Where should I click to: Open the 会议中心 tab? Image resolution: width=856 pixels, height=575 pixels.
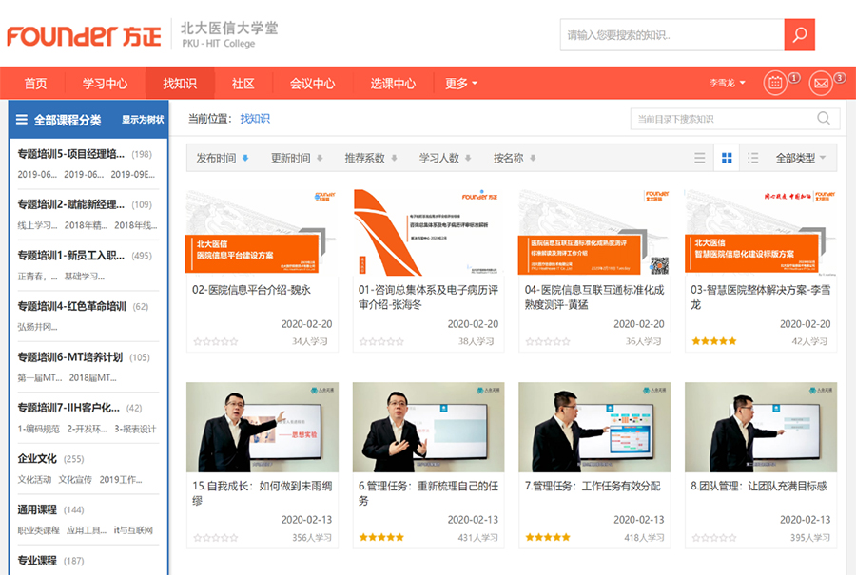[312, 84]
